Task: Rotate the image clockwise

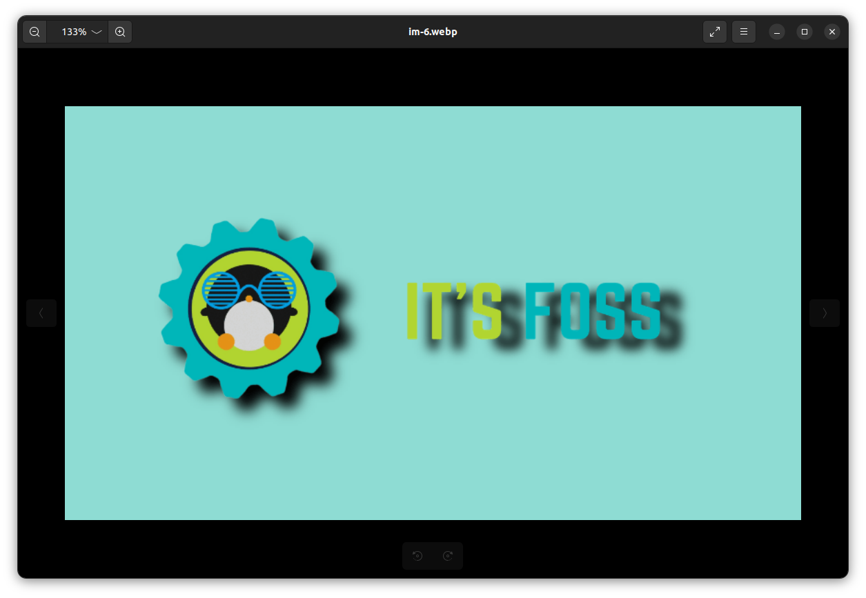Action: coord(448,555)
